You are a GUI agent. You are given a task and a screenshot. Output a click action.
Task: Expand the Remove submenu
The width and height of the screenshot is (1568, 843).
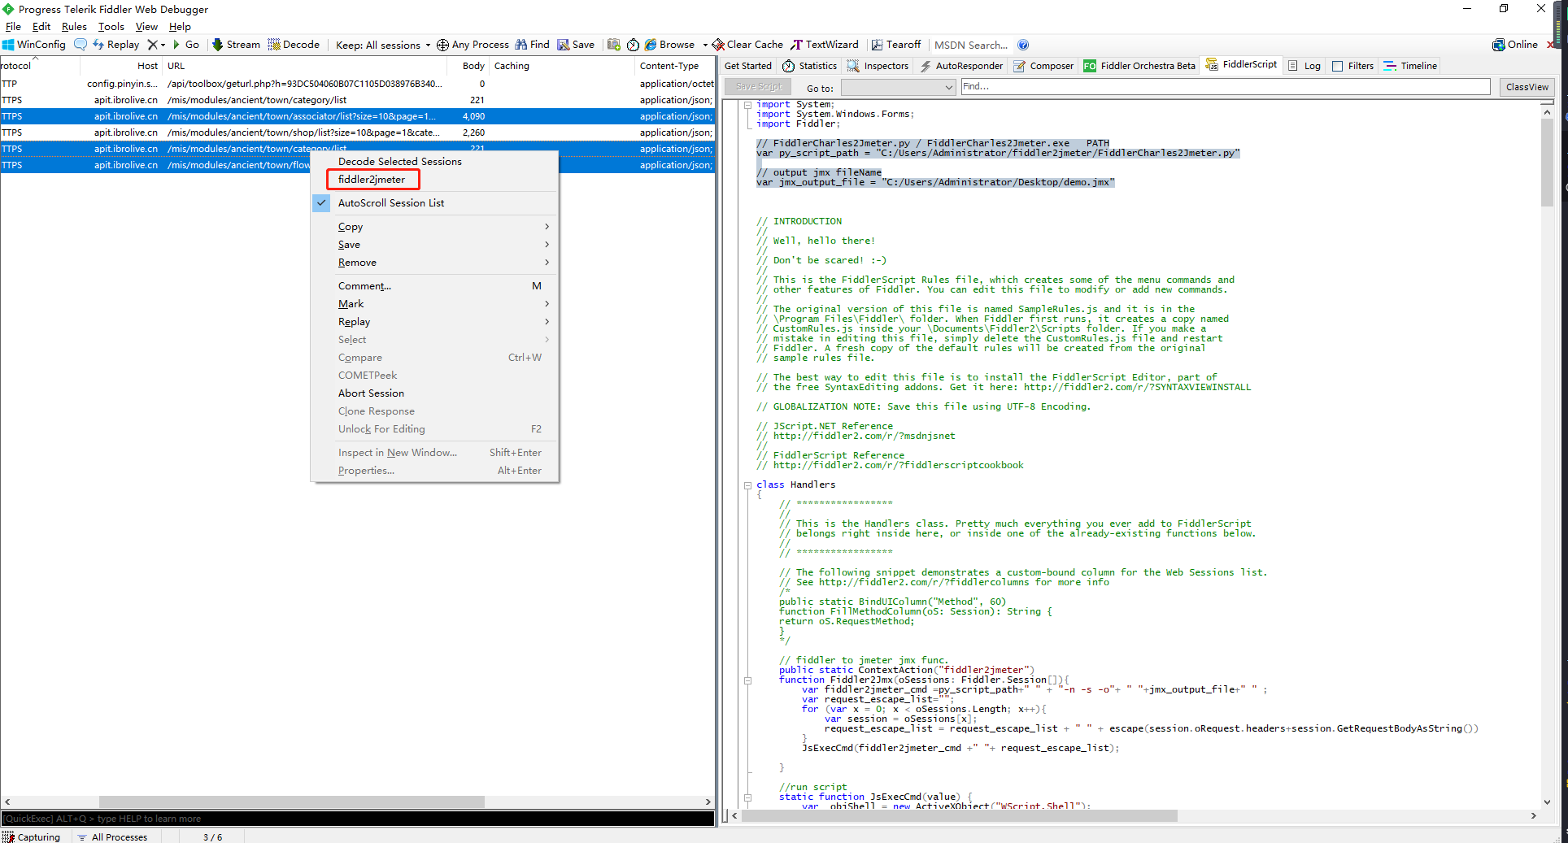coord(435,263)
